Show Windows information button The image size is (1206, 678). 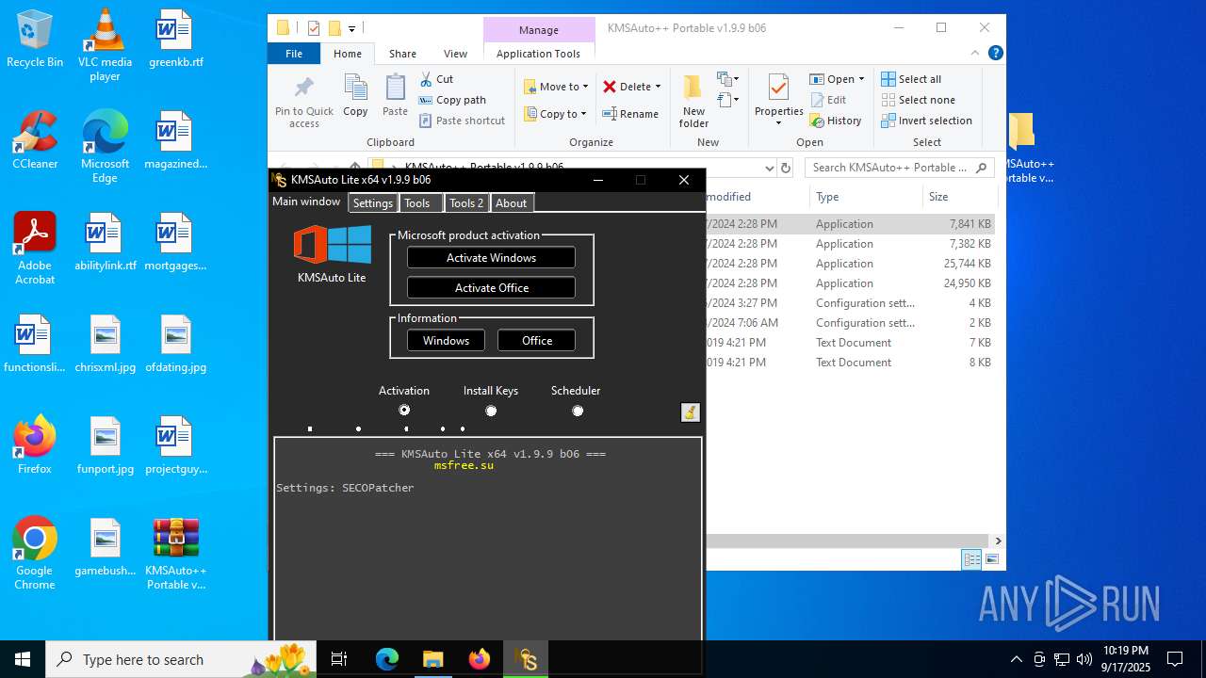tap(446, 341)
